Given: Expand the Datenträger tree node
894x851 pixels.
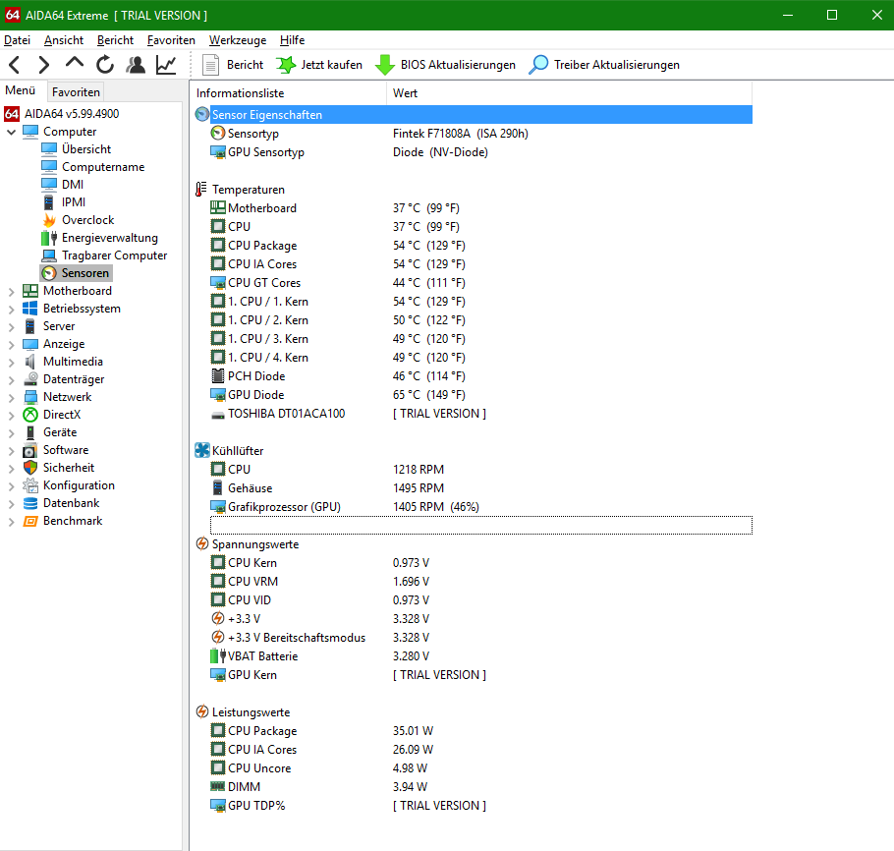Looking at the screenshot, I should click(x=12, y=380).
